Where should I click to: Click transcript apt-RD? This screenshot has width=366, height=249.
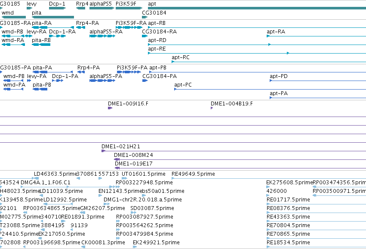point(157,40)
